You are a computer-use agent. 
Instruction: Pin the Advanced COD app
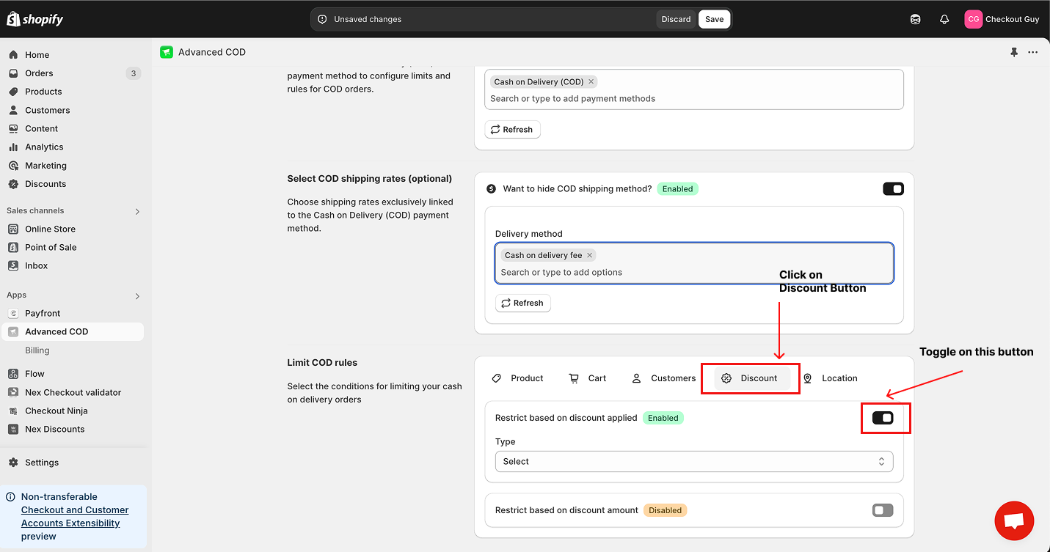(x=1014, y=52)
